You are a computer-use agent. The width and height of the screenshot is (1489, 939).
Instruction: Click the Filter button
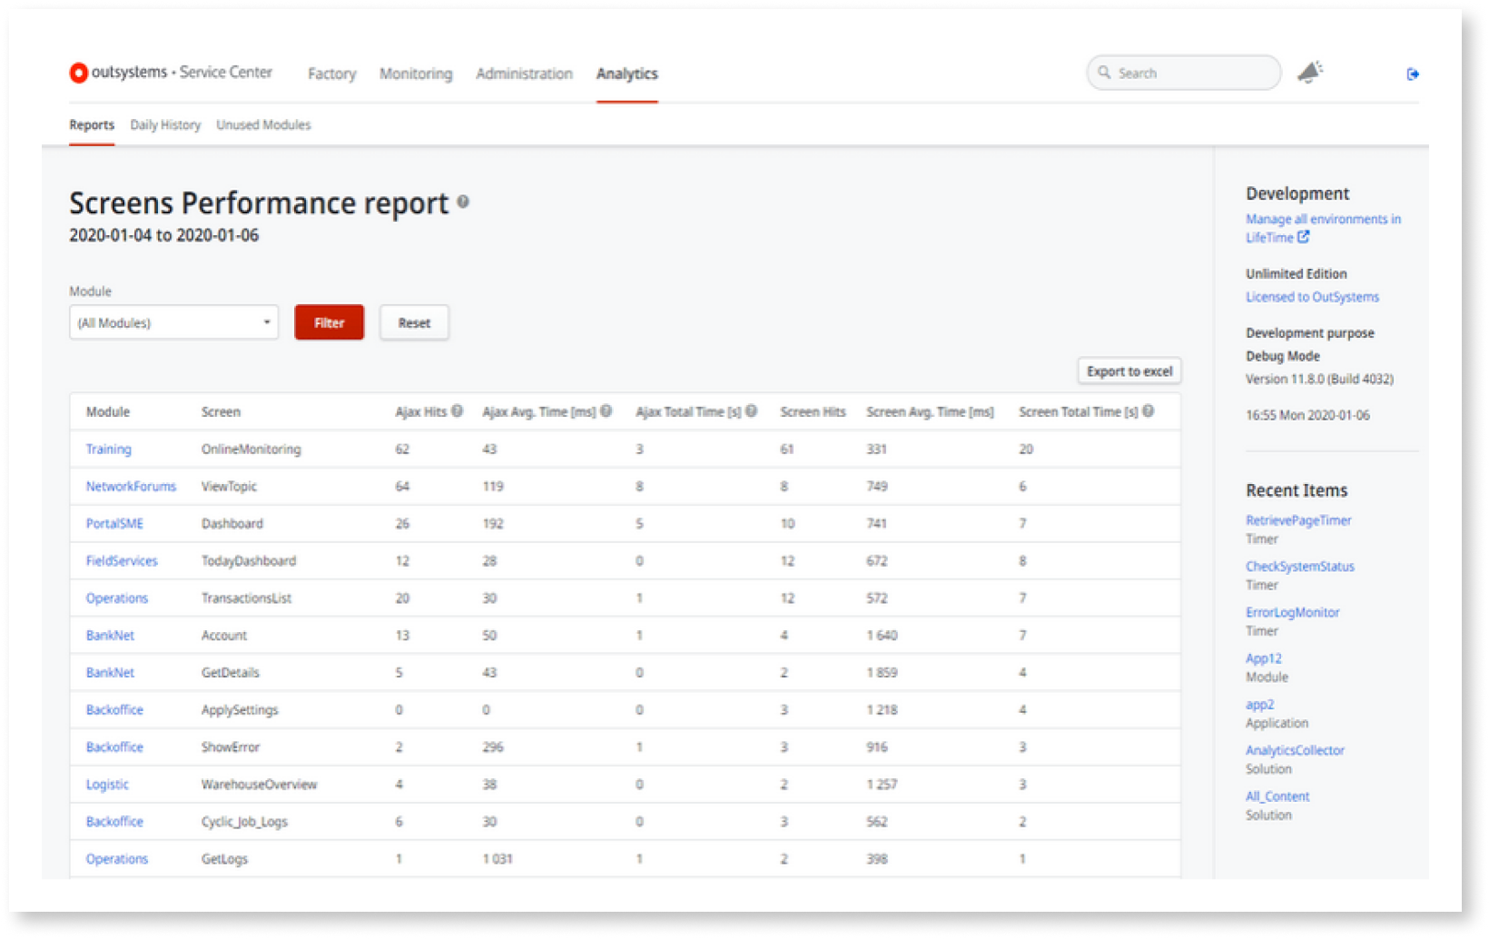point(329,322)
